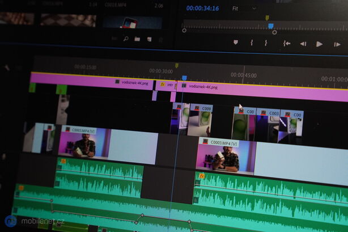The image size is (348, 232).
Task: Click the New Item icon in Project panel
Action: point(150,39)
